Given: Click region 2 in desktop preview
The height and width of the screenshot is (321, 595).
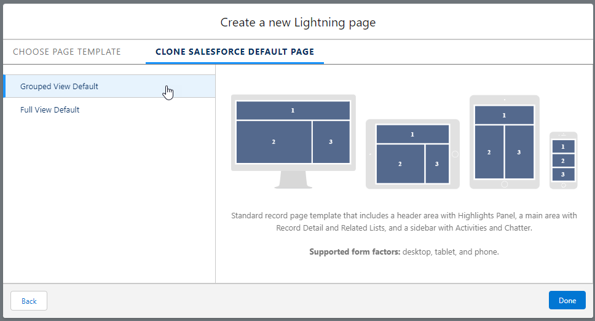Looking at the screenshot, I should [274, 142].
